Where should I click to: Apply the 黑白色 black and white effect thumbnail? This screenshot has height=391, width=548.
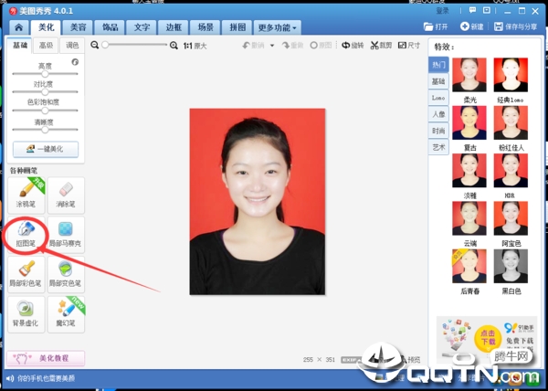tap(511, 269)
